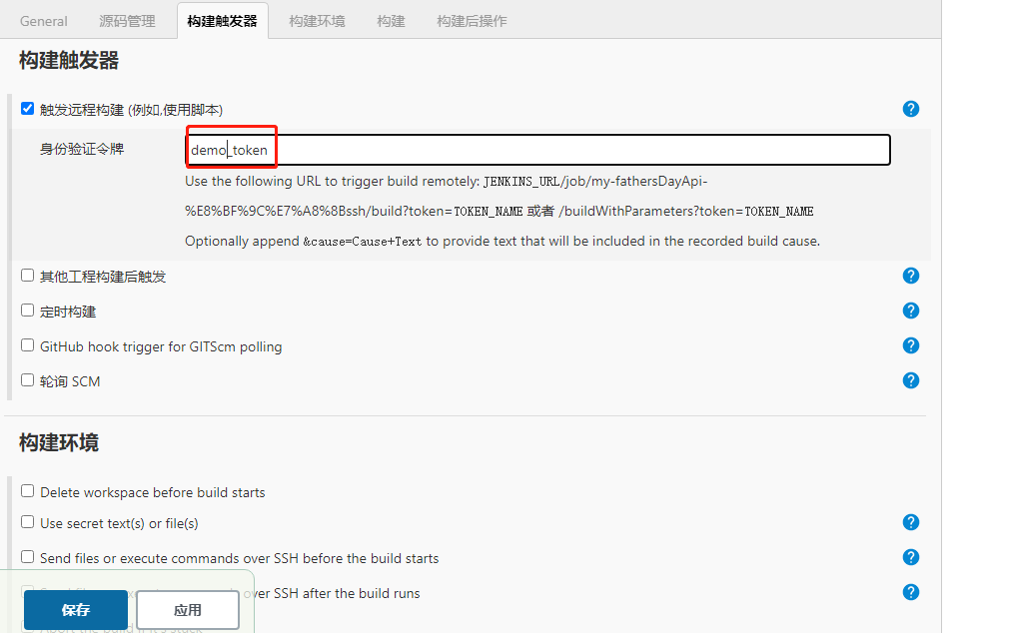Image resolution: width=1016 pixels, height=633 pixels.
Task: Open help icon for 轮询 SCM
Action: pos(910,380)
